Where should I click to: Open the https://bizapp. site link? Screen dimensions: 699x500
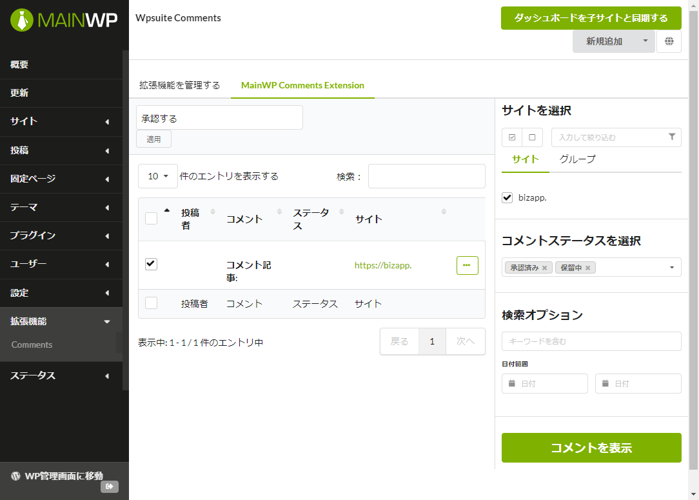click(383, 265)
